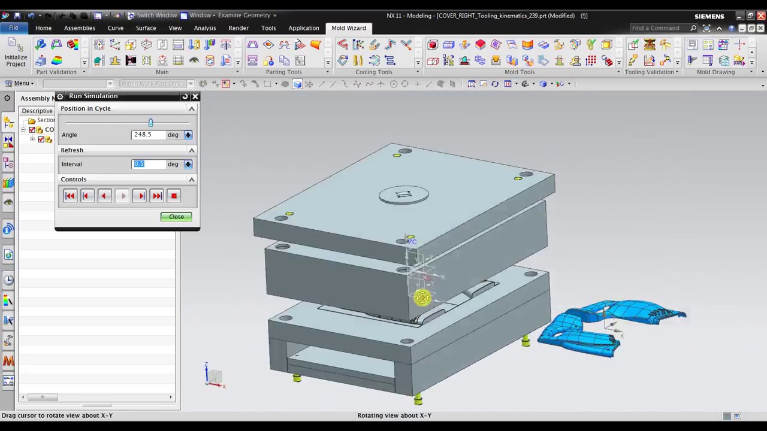Click the green Close button

coord(176,217)
